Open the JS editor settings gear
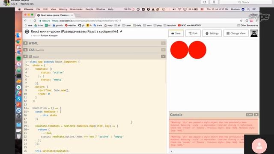Image resolution: width=274 pixels, height=154 pixels. [x=26, y=56]
